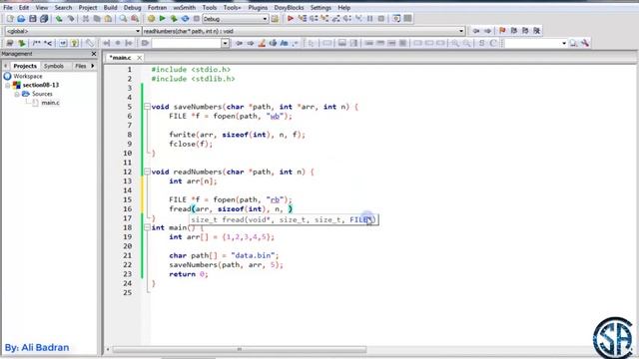This screenshot has height=359, width=639.
Task: Switch to the Files tab
Action: pos(80,66)
